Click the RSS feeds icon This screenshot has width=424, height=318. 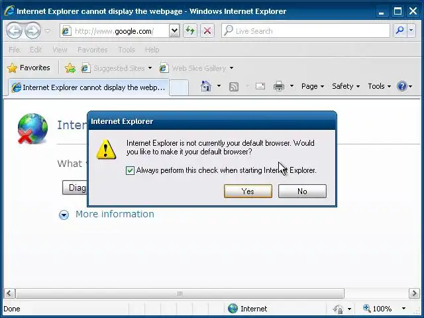234,87
